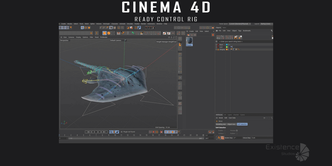Image resolution: width=332 pixels, height=166 pixels.
Task: Click the green brush tool icon
Action: click(133, 33)
